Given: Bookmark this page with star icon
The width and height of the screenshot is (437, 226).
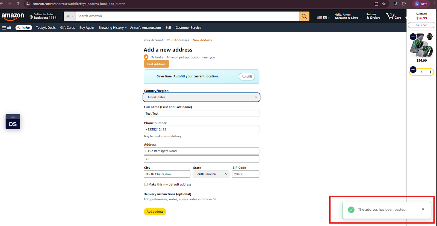Looking at the screenshot, I should click(384, 4).
